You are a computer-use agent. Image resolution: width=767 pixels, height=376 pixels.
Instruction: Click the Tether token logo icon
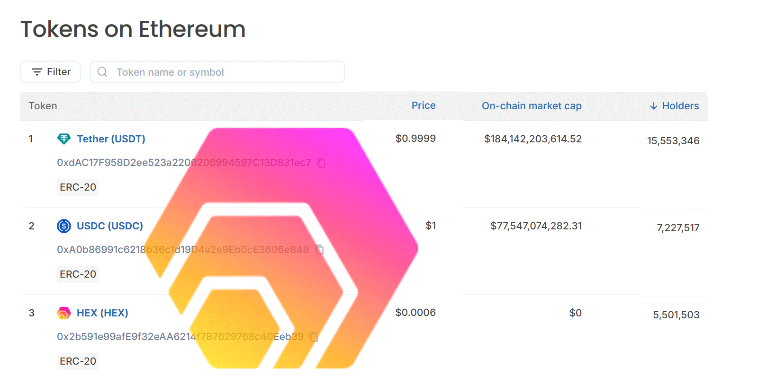[64, 139]
